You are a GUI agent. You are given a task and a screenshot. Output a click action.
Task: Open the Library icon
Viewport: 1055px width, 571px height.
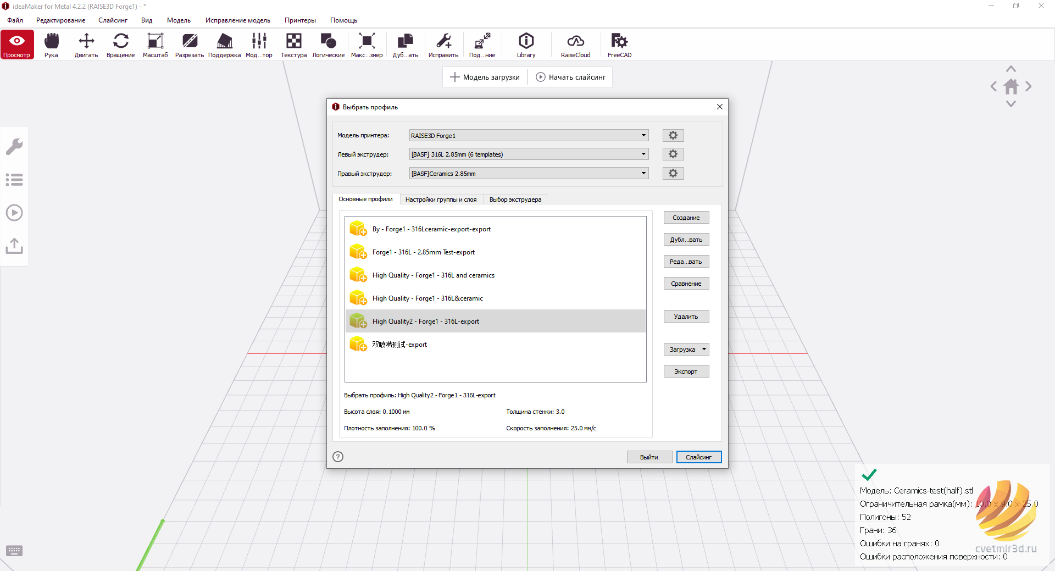coord(526,45)
